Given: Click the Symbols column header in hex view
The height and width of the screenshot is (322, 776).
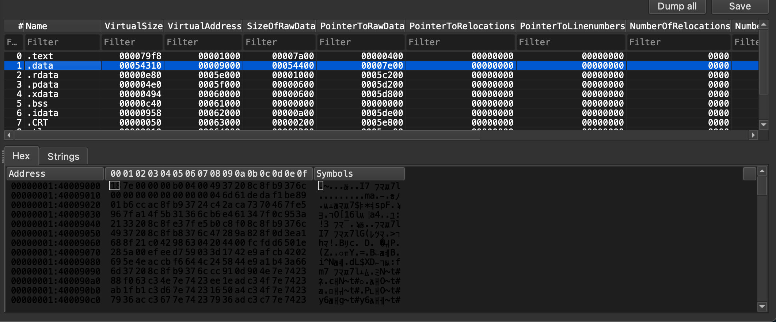Looking at the screenshot, I should tap(359, 174).
